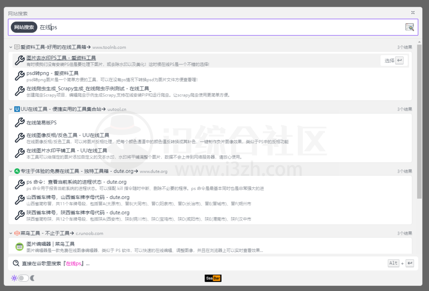The width and height of the screenshot is (429, 291).
Task: Click 3个结果 count for 菜鸟工具 group
Action: point(405,233)
